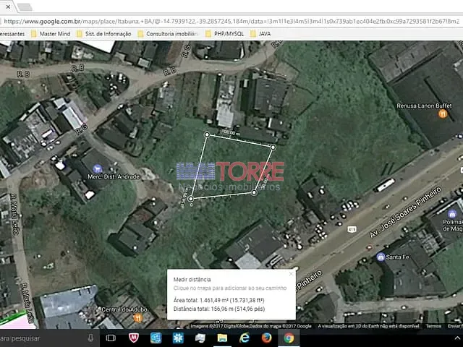Click the Chrome icon in the taskbar
This screenshot has width=463, height=347.
pyautogui.click(x=289, y=338)
